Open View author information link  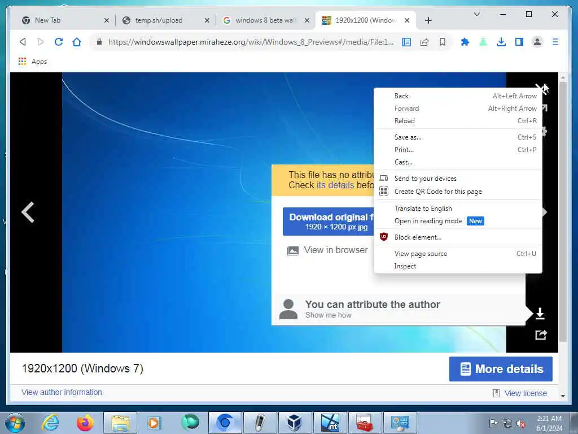coord(62,392)
